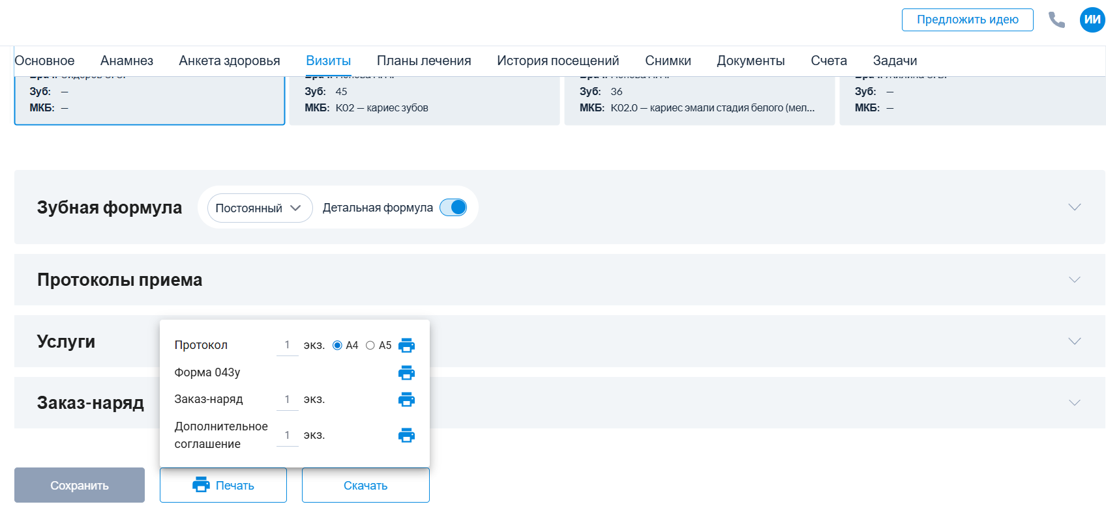Screen dimensions: 1106x515
Task: Expand the Заказ-наряд section chevron
Action: coord(1075,402)
